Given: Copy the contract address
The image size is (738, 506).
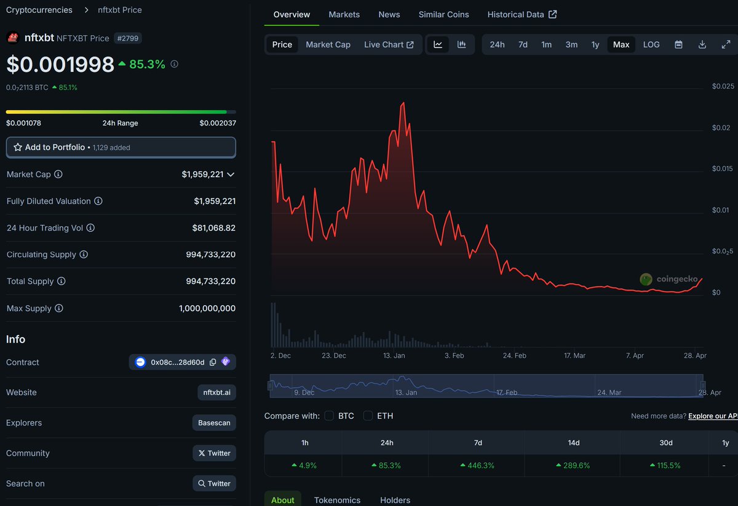Looking at the screenshot, I should tap(213, 362).
